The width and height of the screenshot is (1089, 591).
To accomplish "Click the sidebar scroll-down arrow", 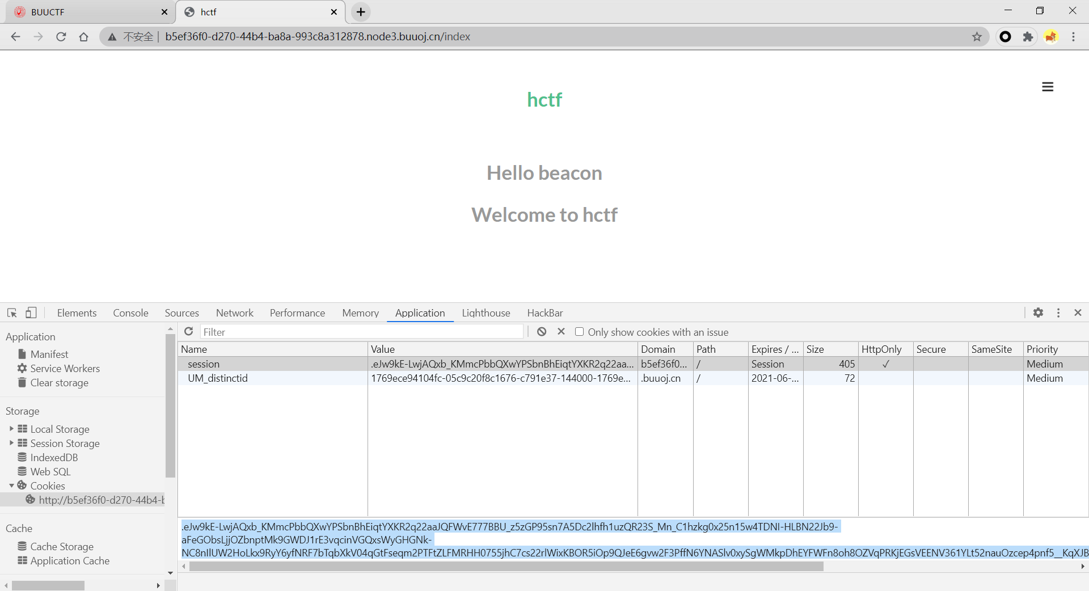I will [x=170, y=573].
